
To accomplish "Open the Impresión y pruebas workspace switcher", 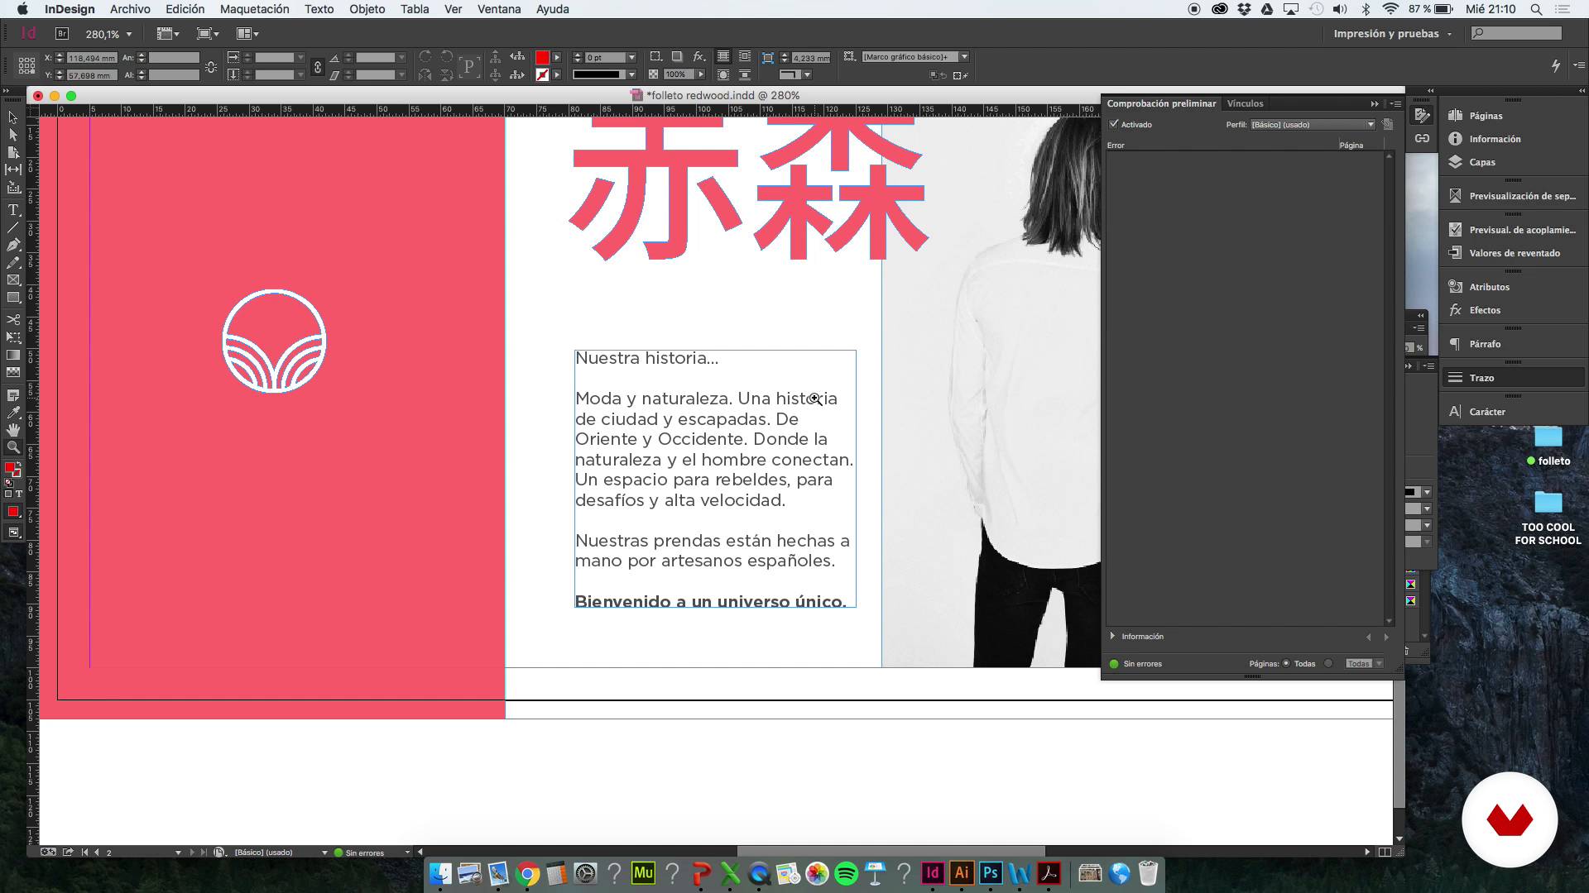I will (1392, 34).
